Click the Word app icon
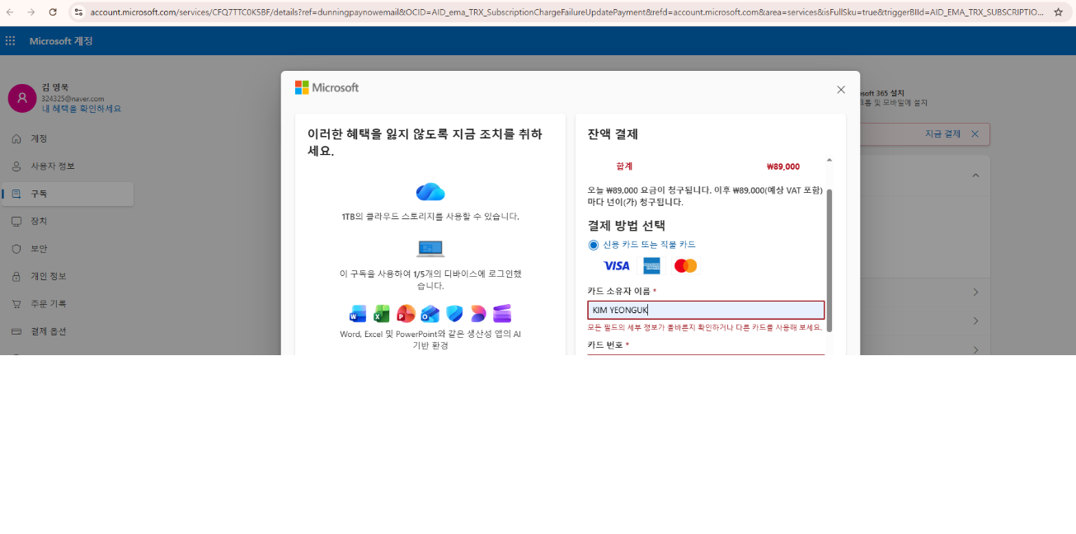Viewport: 1076px width, 534px height. tap(358, 314)
